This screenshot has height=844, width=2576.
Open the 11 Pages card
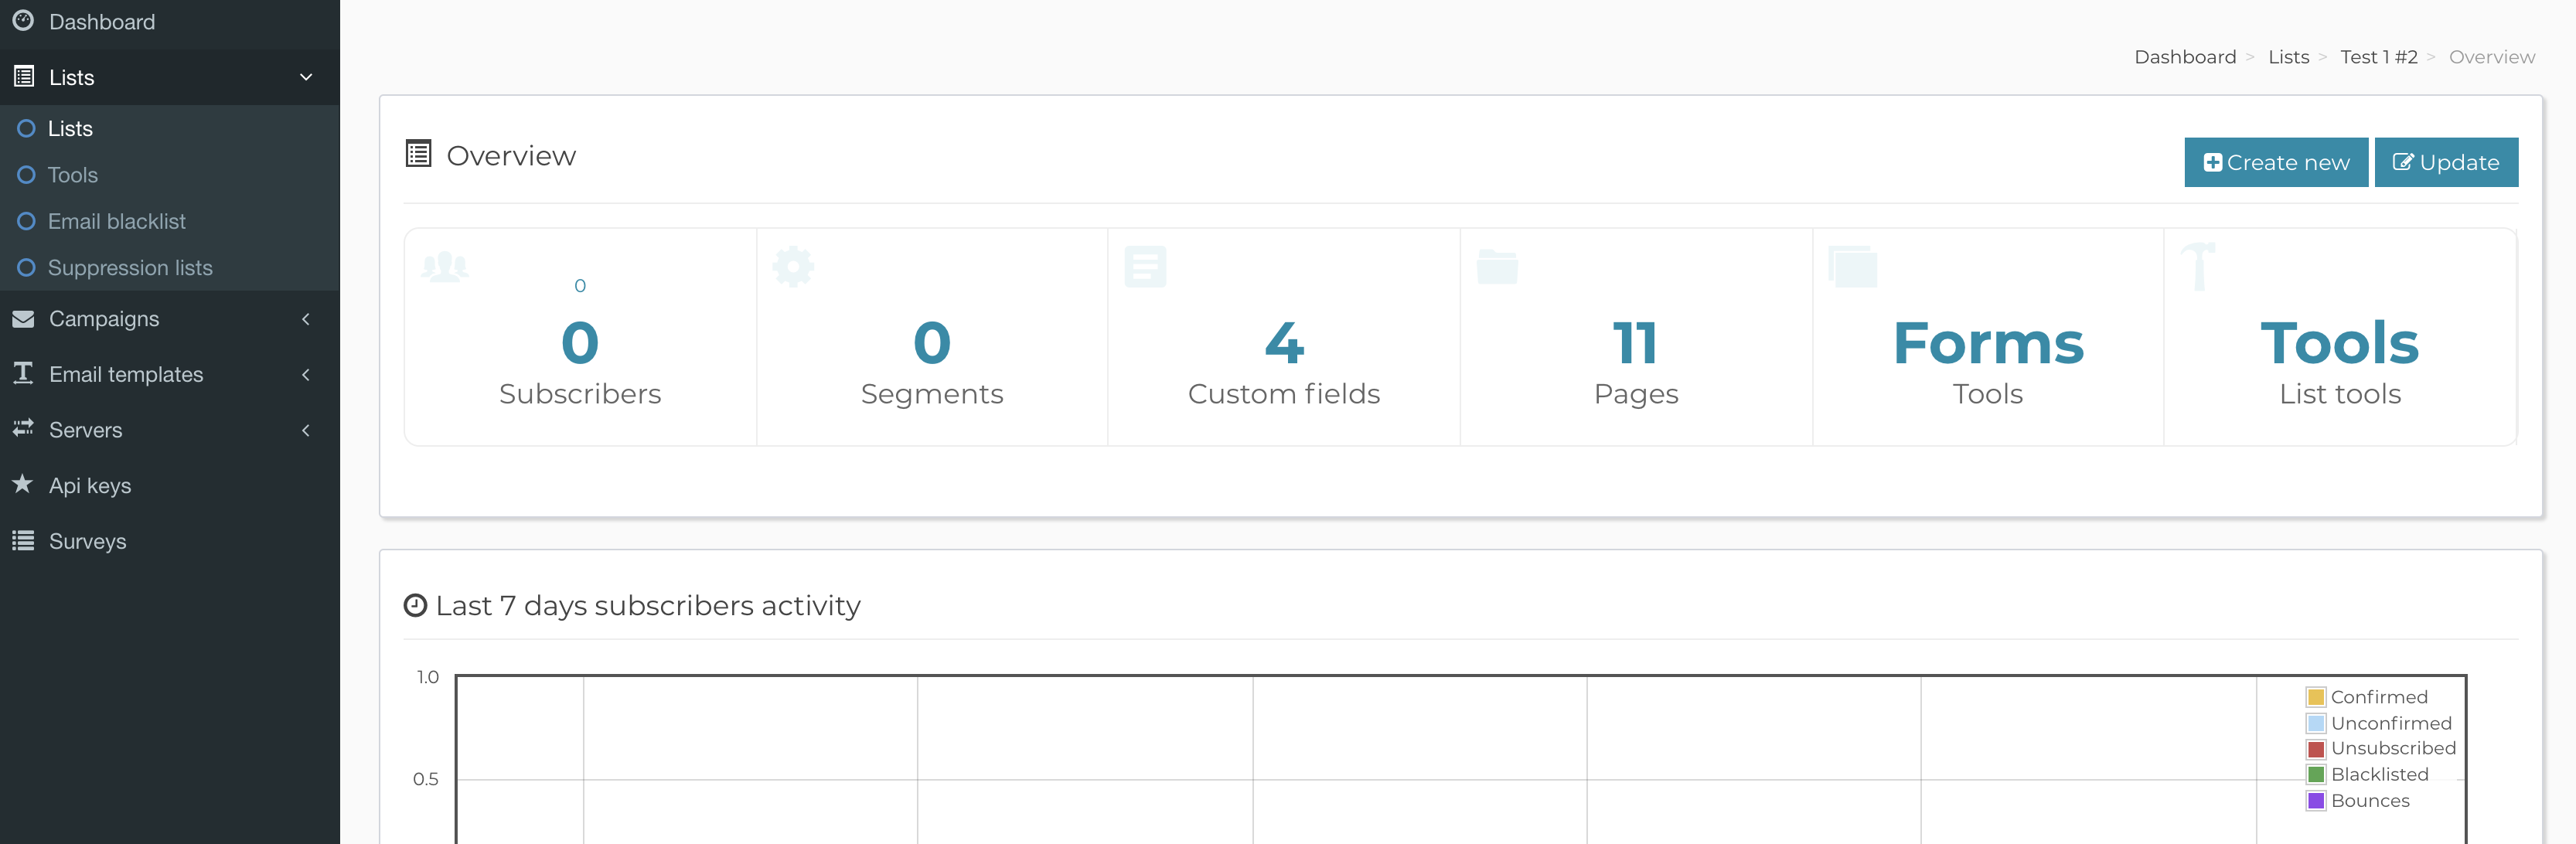tap(1636, 337)
